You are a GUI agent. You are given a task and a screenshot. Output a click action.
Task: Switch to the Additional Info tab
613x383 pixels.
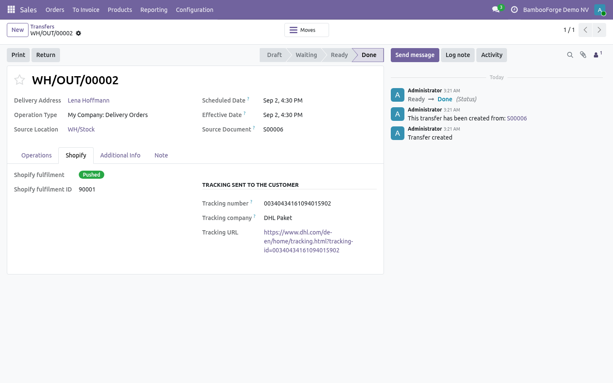click(x=120, y=155)
